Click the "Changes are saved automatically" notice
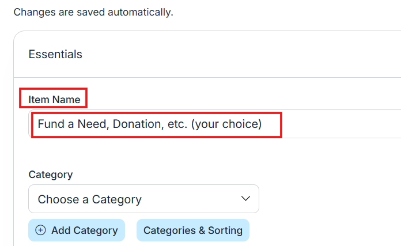 click(x=93, y=12)
